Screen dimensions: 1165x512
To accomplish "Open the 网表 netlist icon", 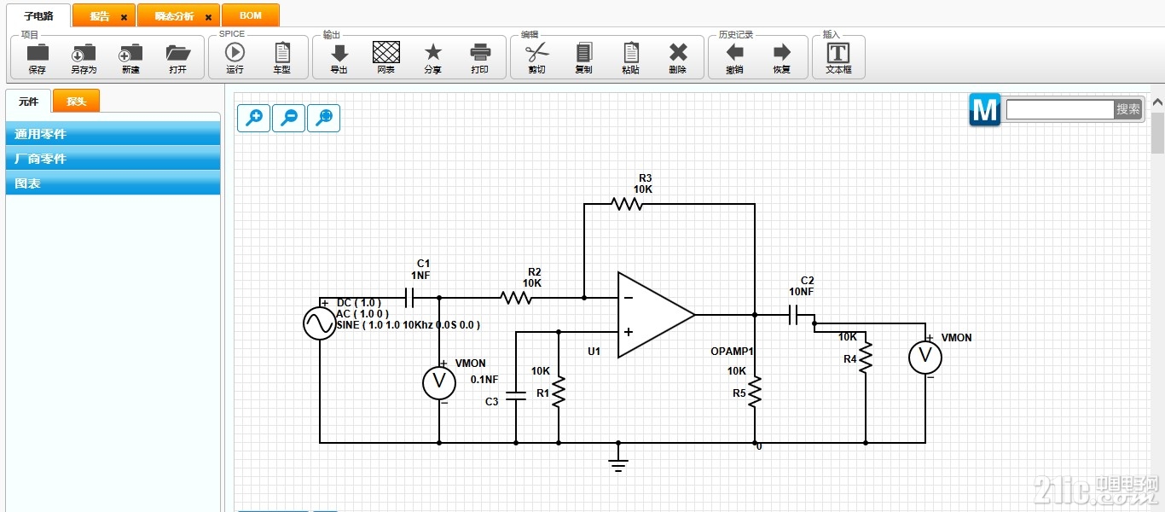I will 386,52.
